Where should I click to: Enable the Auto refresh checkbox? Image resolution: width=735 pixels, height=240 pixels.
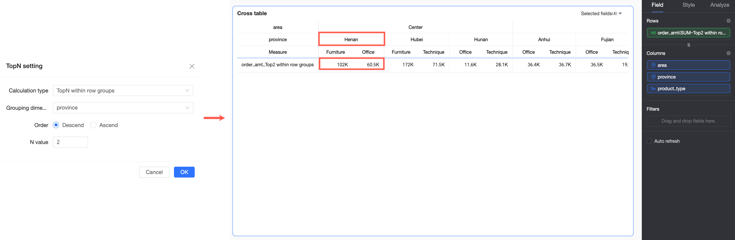tap(649, 141)
